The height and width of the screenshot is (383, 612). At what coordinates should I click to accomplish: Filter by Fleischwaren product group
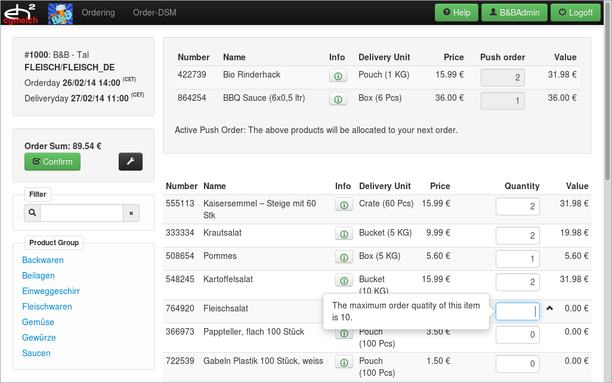[47, 307]
